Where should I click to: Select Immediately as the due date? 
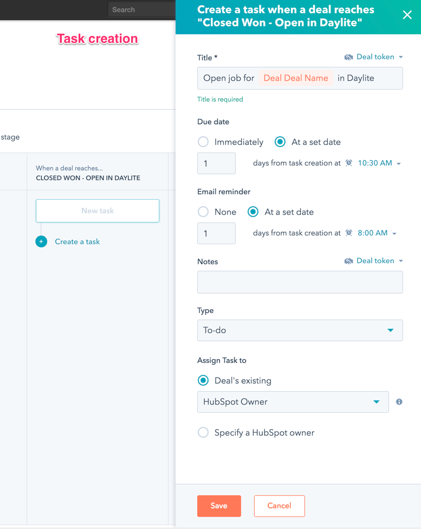coord(203,142)
